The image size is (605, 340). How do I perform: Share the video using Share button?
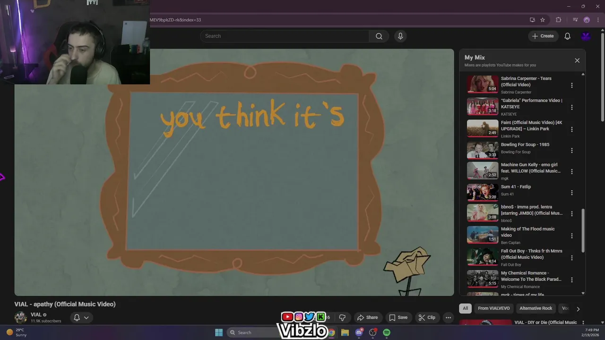pos(367,317)
